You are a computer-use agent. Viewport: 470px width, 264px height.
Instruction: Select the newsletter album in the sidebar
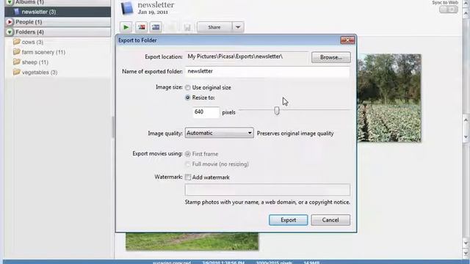(57, 12)
